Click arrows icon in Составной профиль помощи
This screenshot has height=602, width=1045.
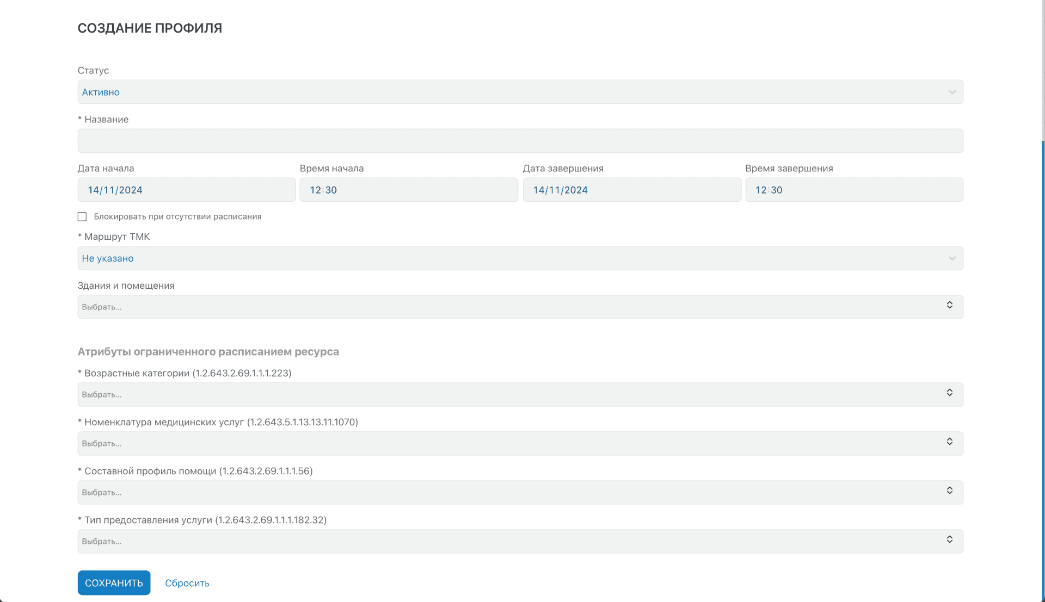click(x=949, y=491)
